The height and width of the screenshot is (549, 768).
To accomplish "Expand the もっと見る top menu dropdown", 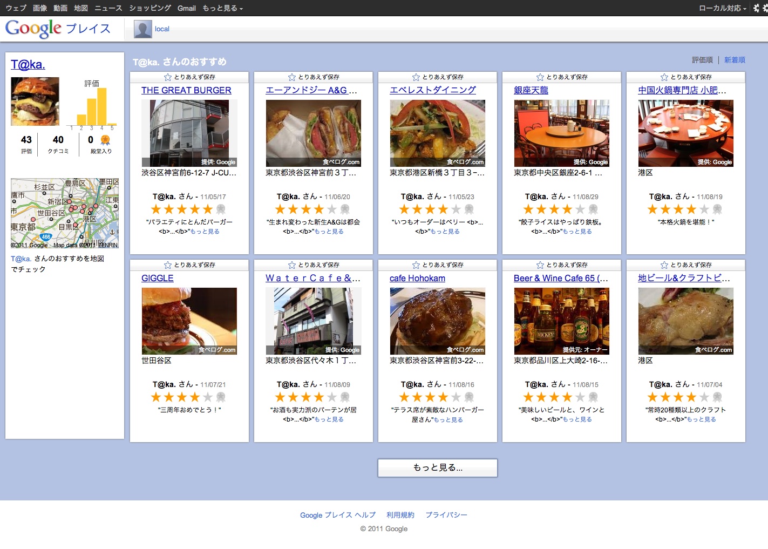I will click(223, 8).
